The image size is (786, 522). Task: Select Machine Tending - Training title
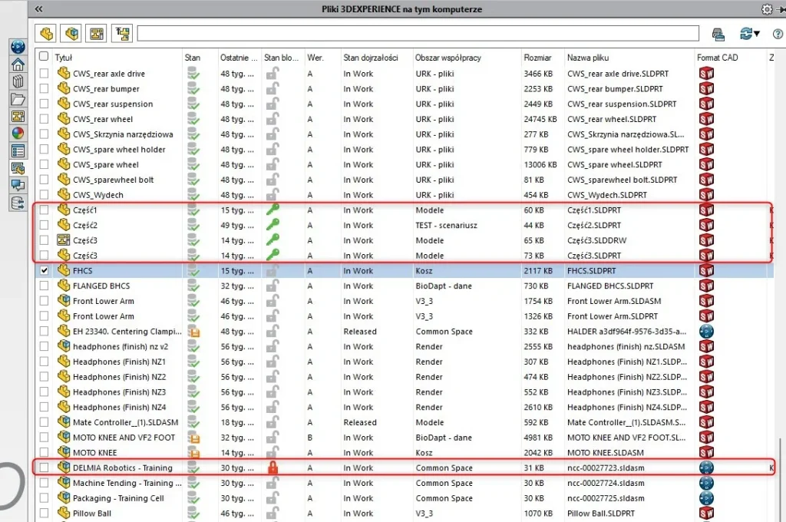pos(127,483)
